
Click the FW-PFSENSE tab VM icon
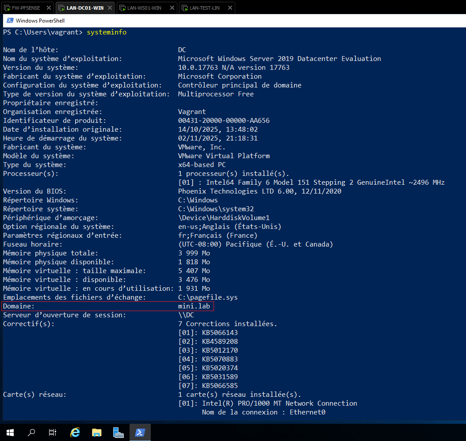pyautogui.click(x=7, y=8)
